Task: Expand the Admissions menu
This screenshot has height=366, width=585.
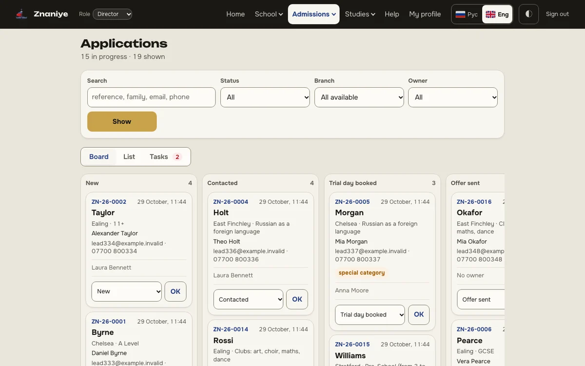Action: (314, 14)
